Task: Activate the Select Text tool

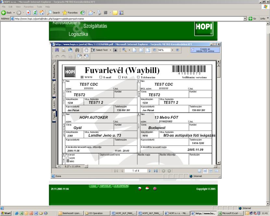Action: point(99,50)
